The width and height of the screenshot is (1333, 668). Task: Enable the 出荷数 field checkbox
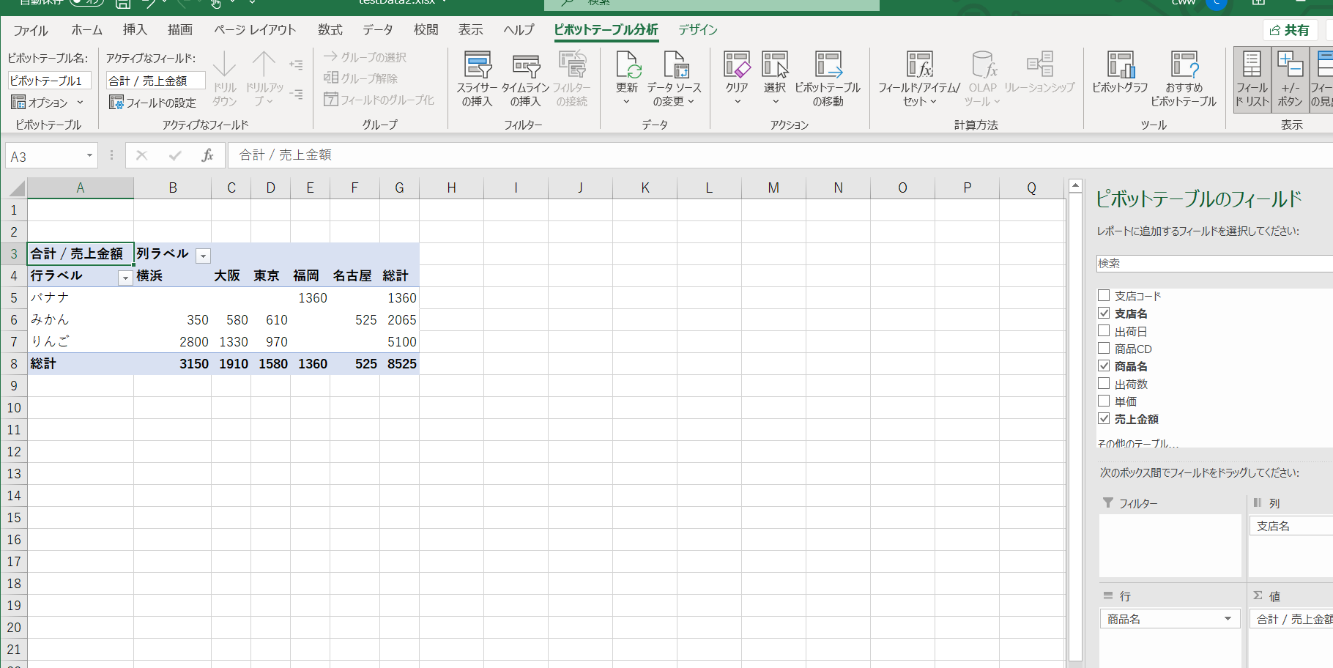pos(1104,384)
